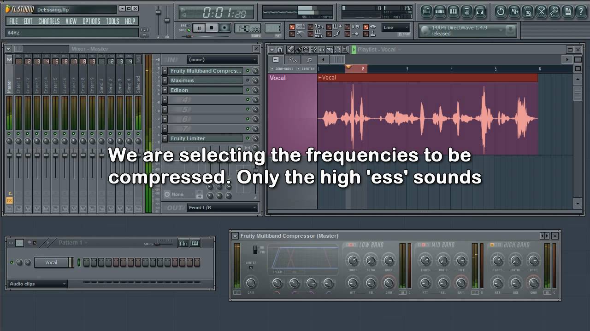Open the TOOLS menu

[112, 21]
